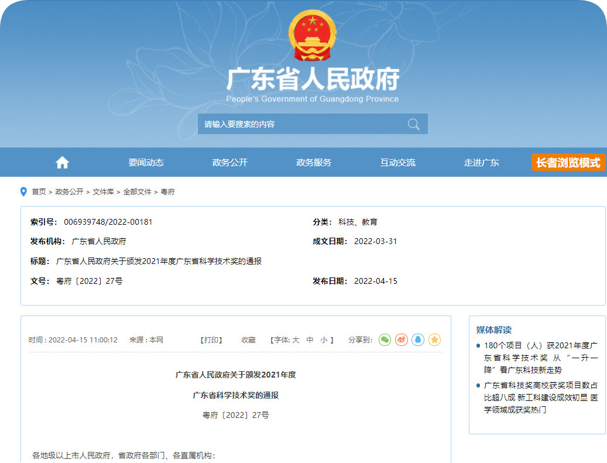Enable 长者浏览模式 elder browsing mode

click(x=568, y=162)
